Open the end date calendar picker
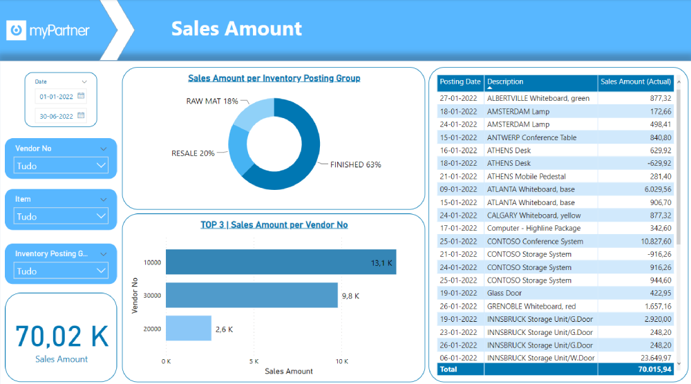Image resolution: width=691 pixels, height=384 pixels. click(81, 116)
